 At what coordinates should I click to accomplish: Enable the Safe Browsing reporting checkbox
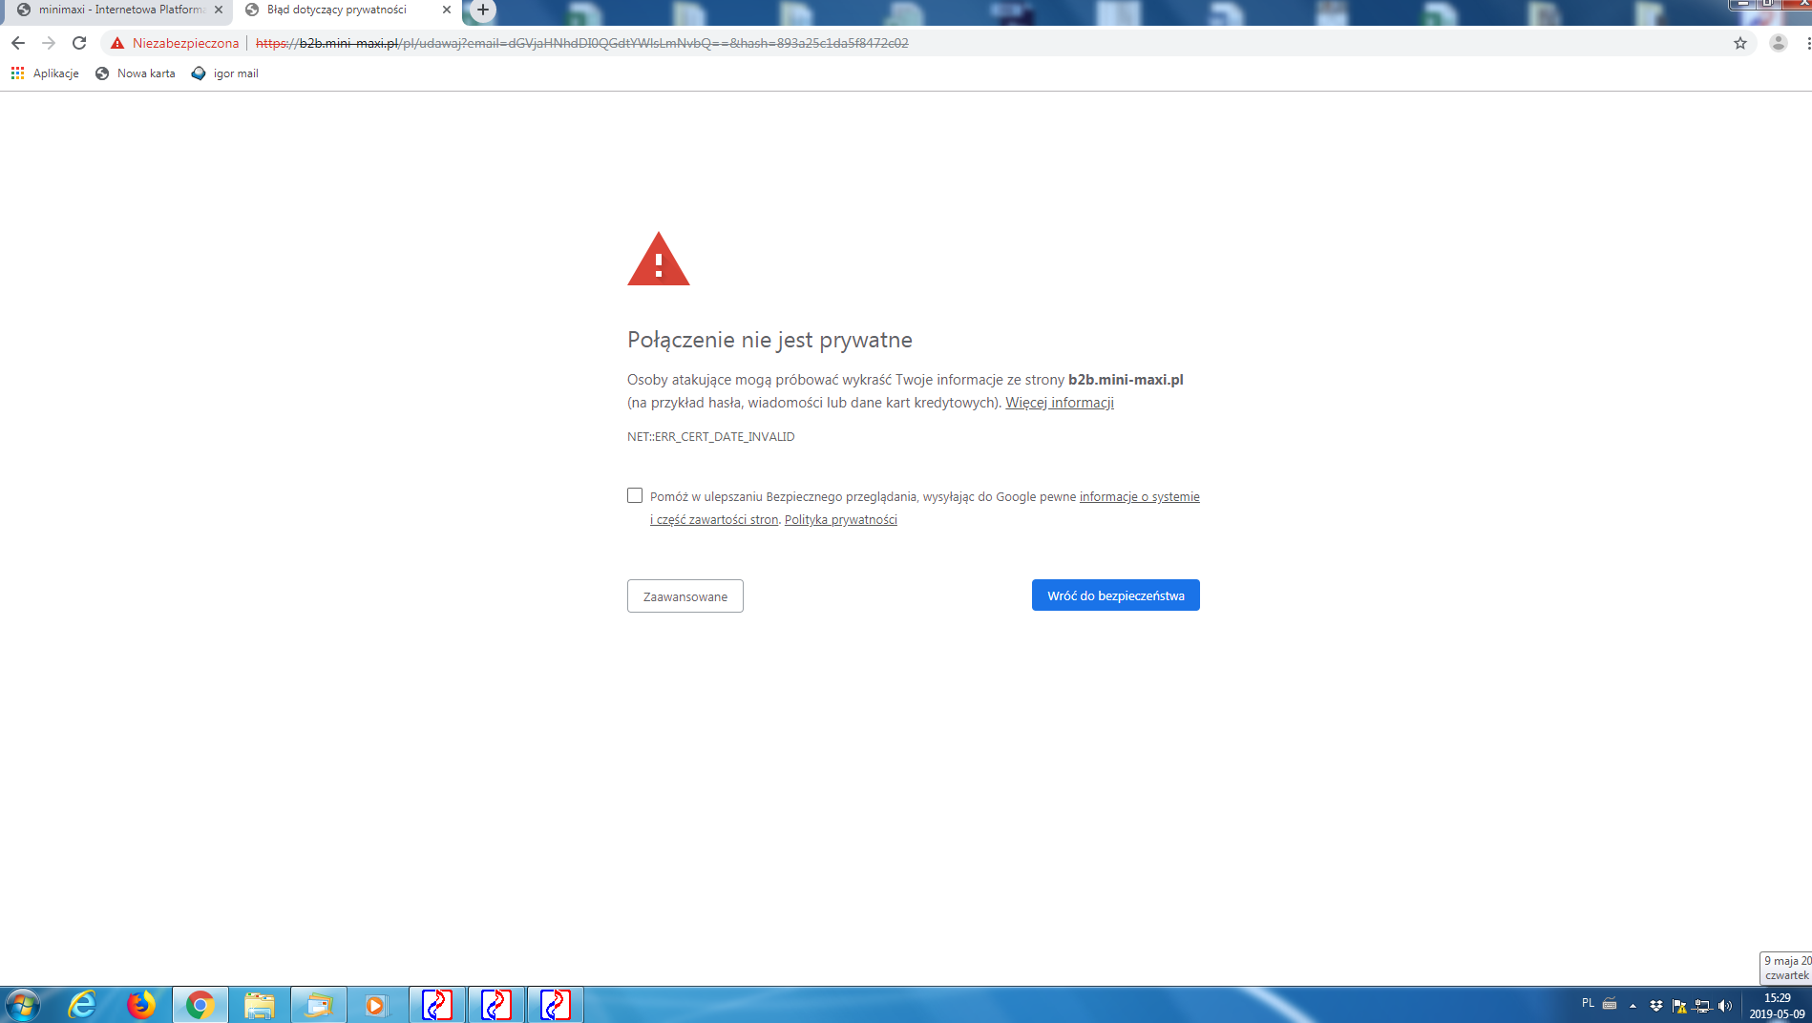point(635,495)
